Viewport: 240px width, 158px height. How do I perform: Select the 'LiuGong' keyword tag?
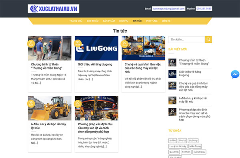[193, 140]
